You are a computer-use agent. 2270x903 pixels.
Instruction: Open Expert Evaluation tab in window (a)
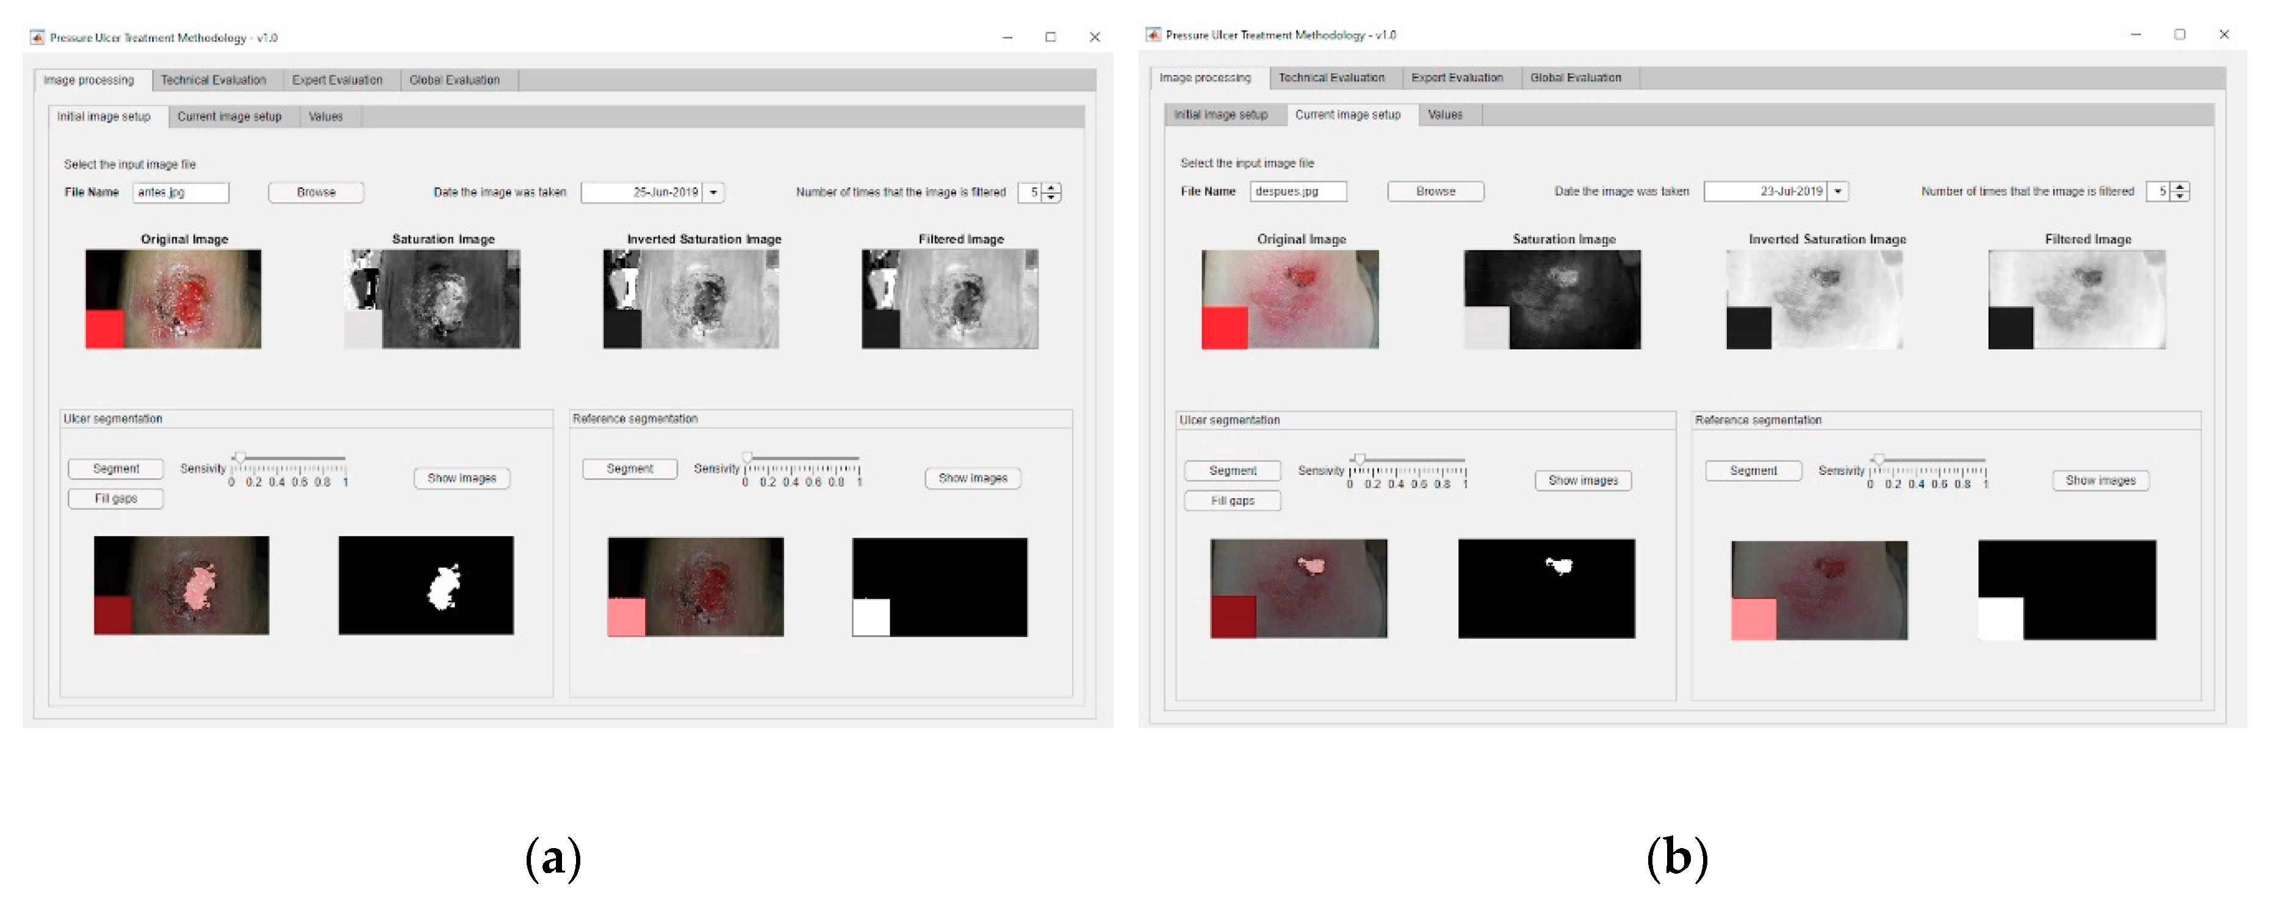(x=337, y=80)
